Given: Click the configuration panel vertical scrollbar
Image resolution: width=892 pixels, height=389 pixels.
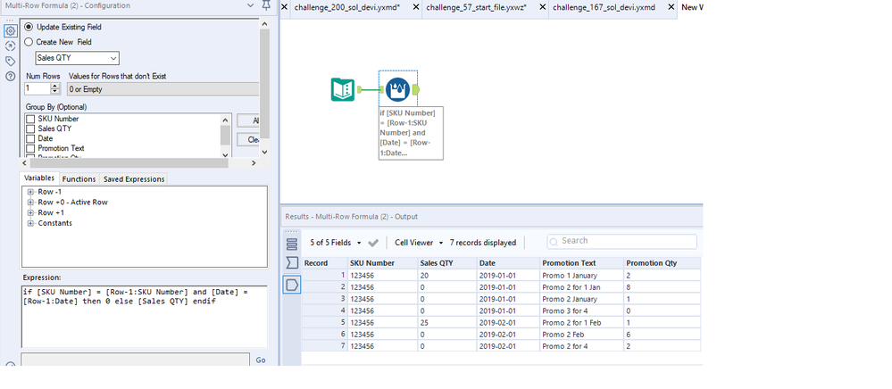Looking at the screenshot, I should click(x=264, y=86).
